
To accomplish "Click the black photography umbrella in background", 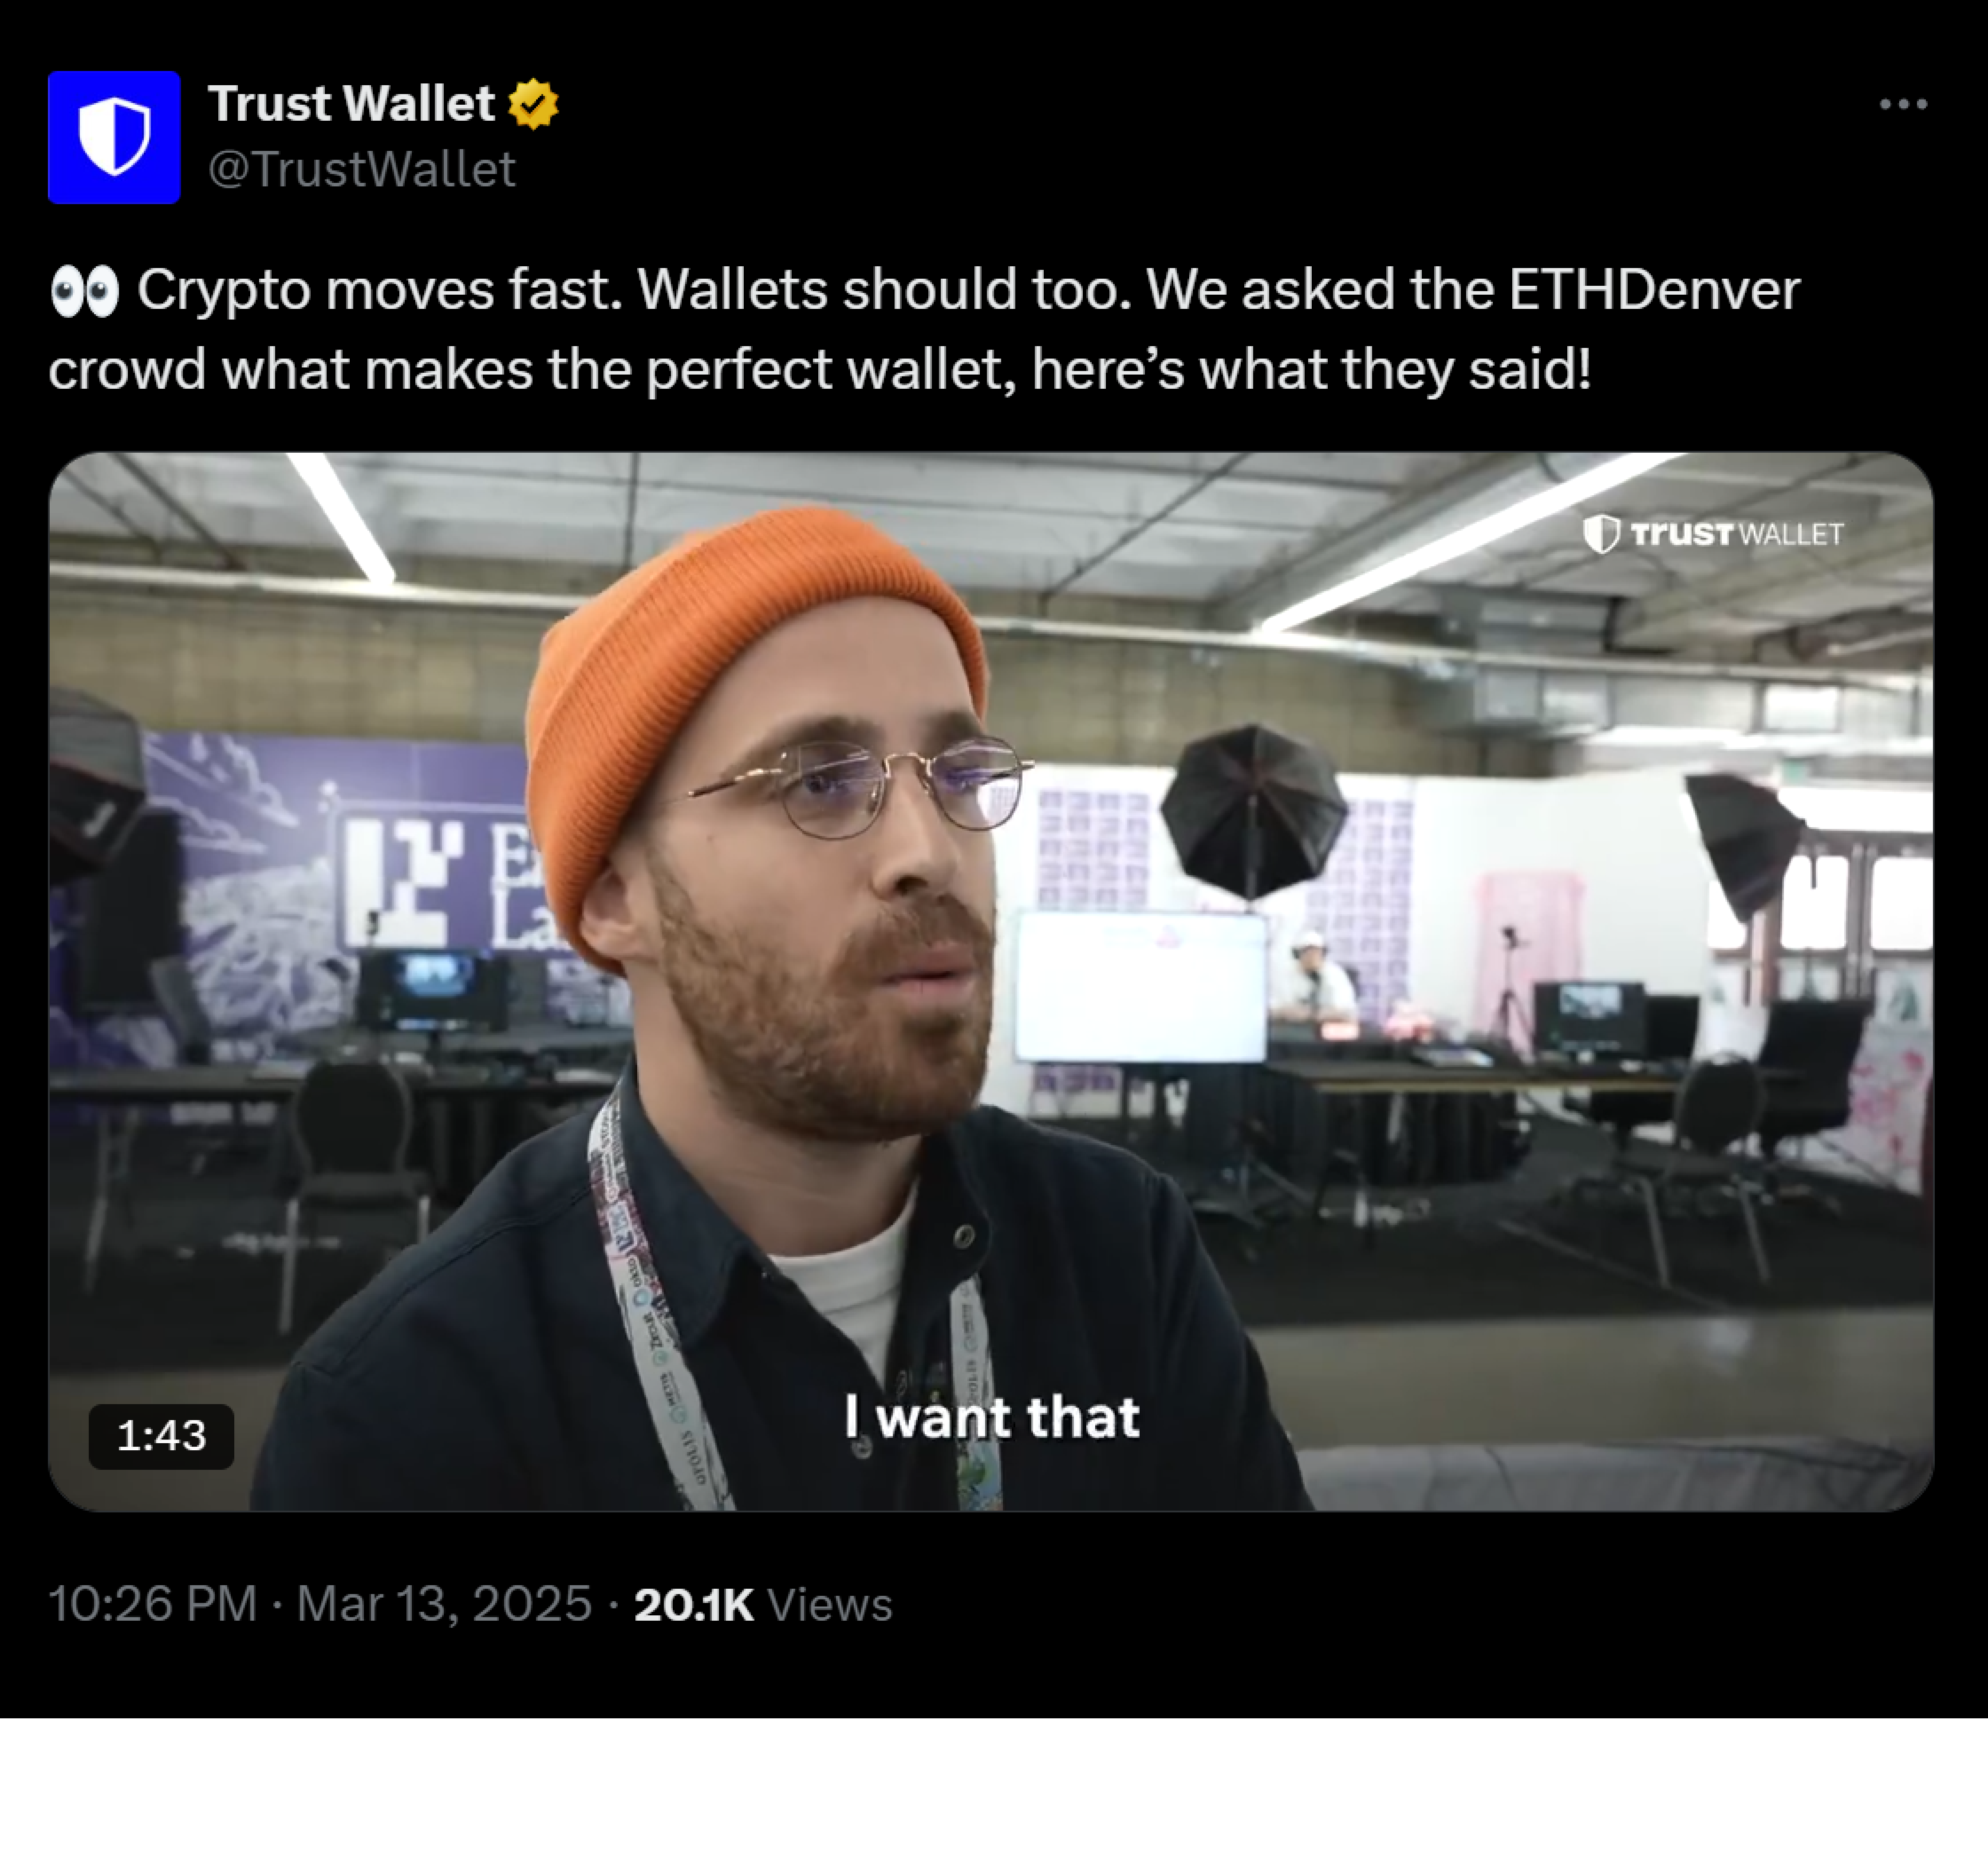I will point(1252,812).
